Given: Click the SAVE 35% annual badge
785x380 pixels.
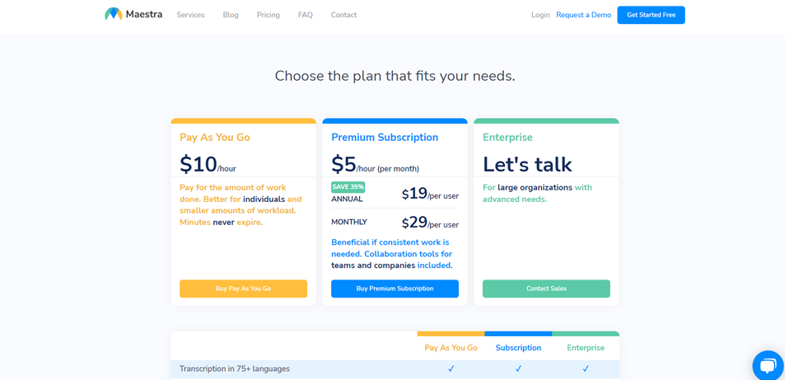Looking at the screenshot, I should tap(348, 187).
